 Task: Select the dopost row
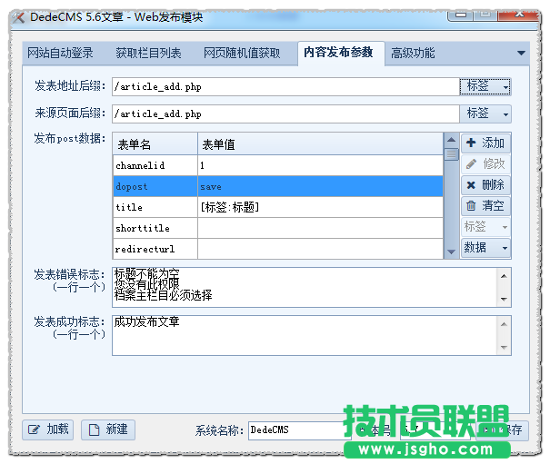point(278,186)
